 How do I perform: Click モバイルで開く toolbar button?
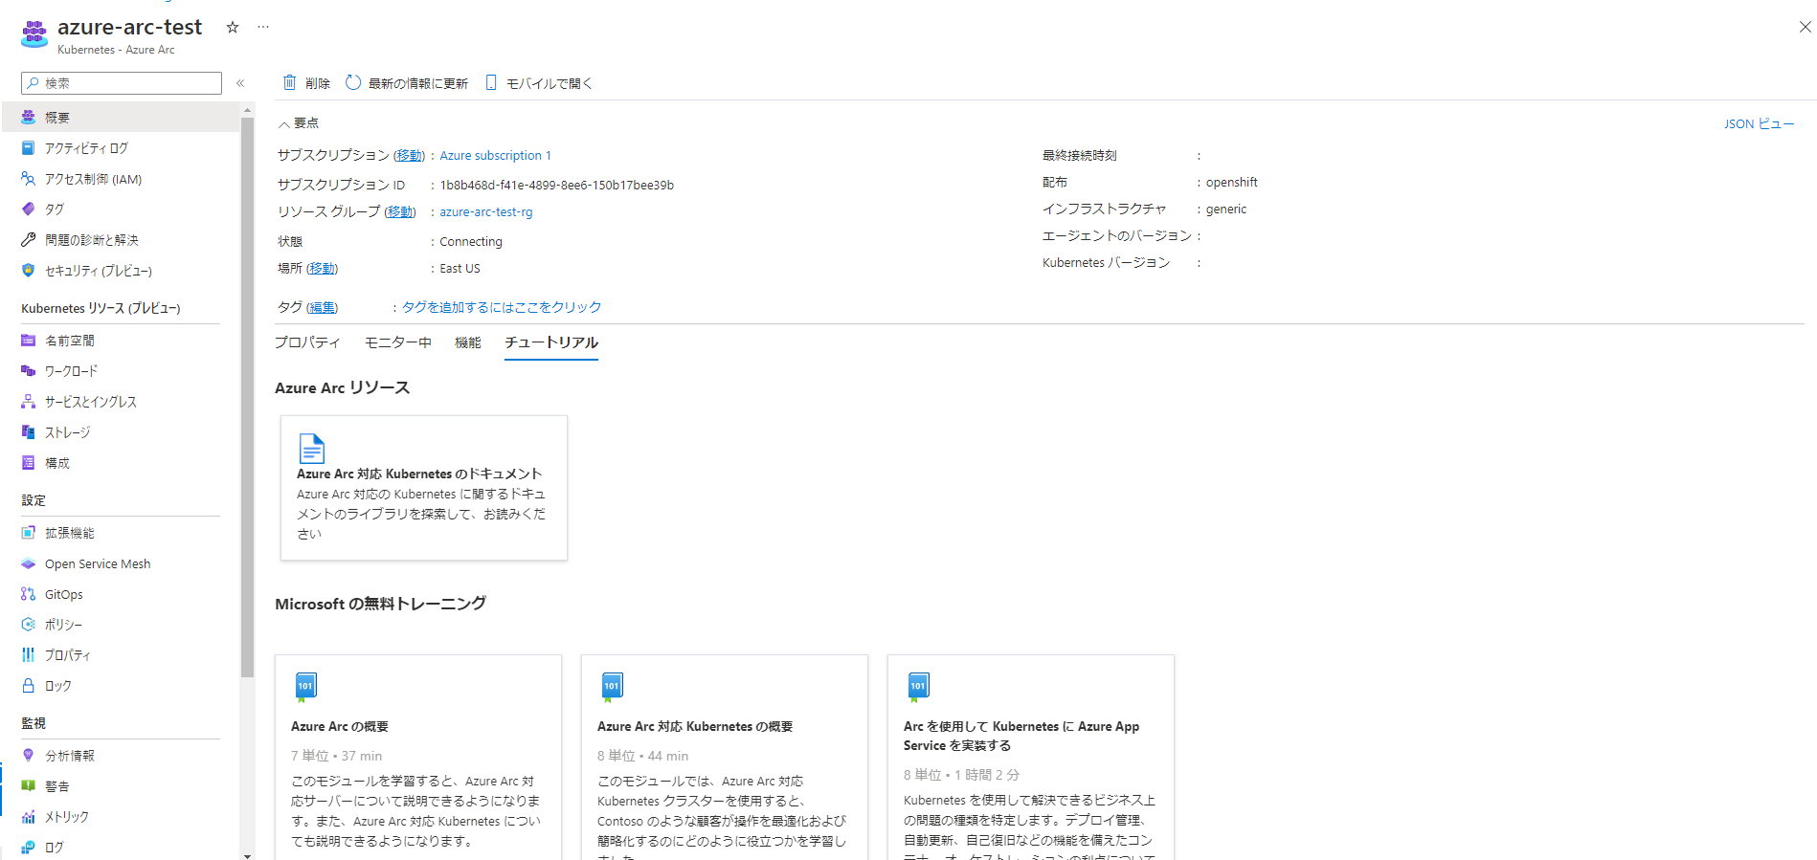coord(539,83)
